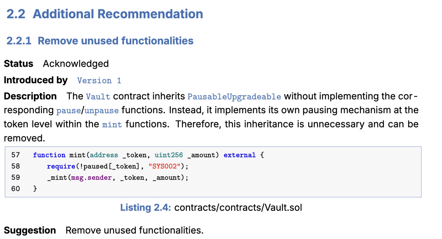Click the "Acknowledged" status value
Viewport: 442px width, 239px height.
[76, 64]
